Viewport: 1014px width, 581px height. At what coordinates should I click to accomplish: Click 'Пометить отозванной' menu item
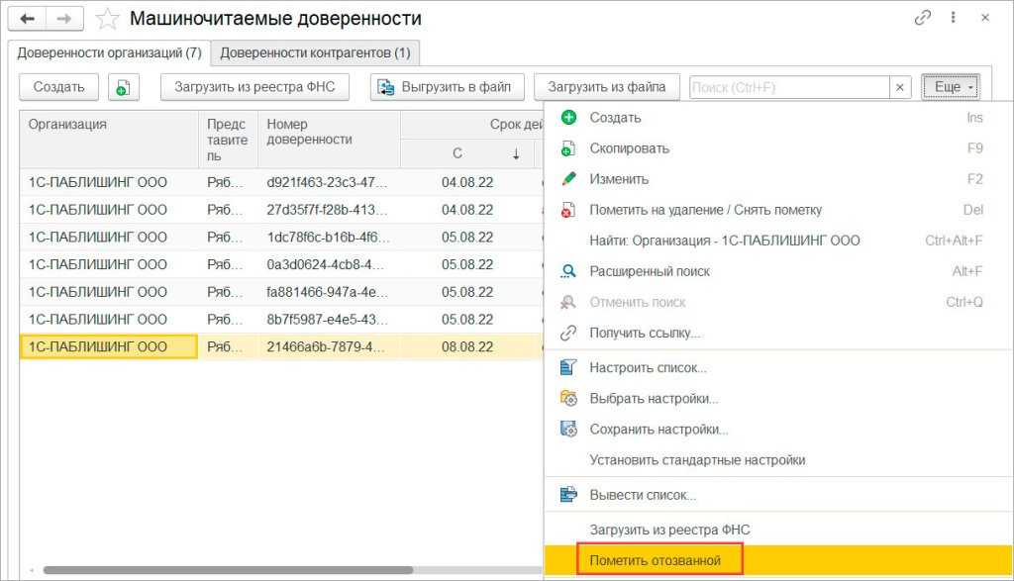[x=655, y=560]
